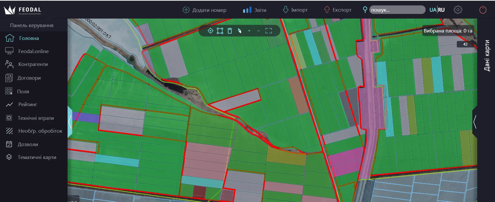Open settings via gear icon
Image resolution: width=495 pixels, height=202 pixels.
[458, 10]
